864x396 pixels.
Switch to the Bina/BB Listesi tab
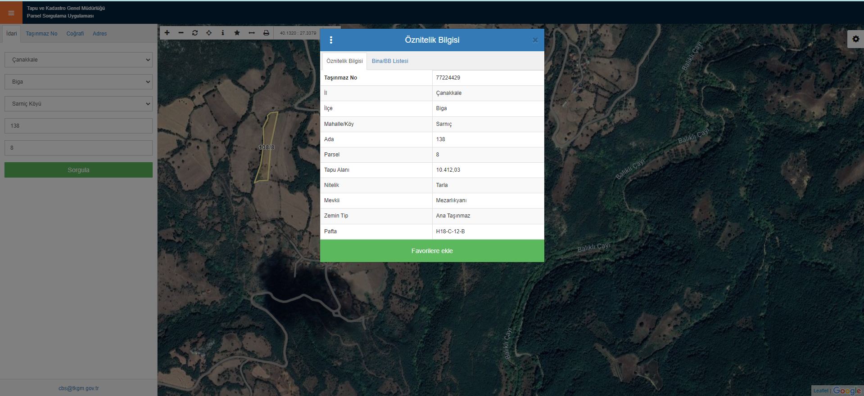click(x=390, y=61)
